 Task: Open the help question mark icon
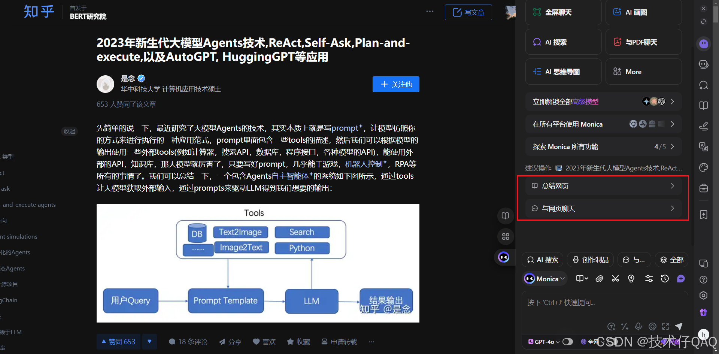[x=704, y=279]
